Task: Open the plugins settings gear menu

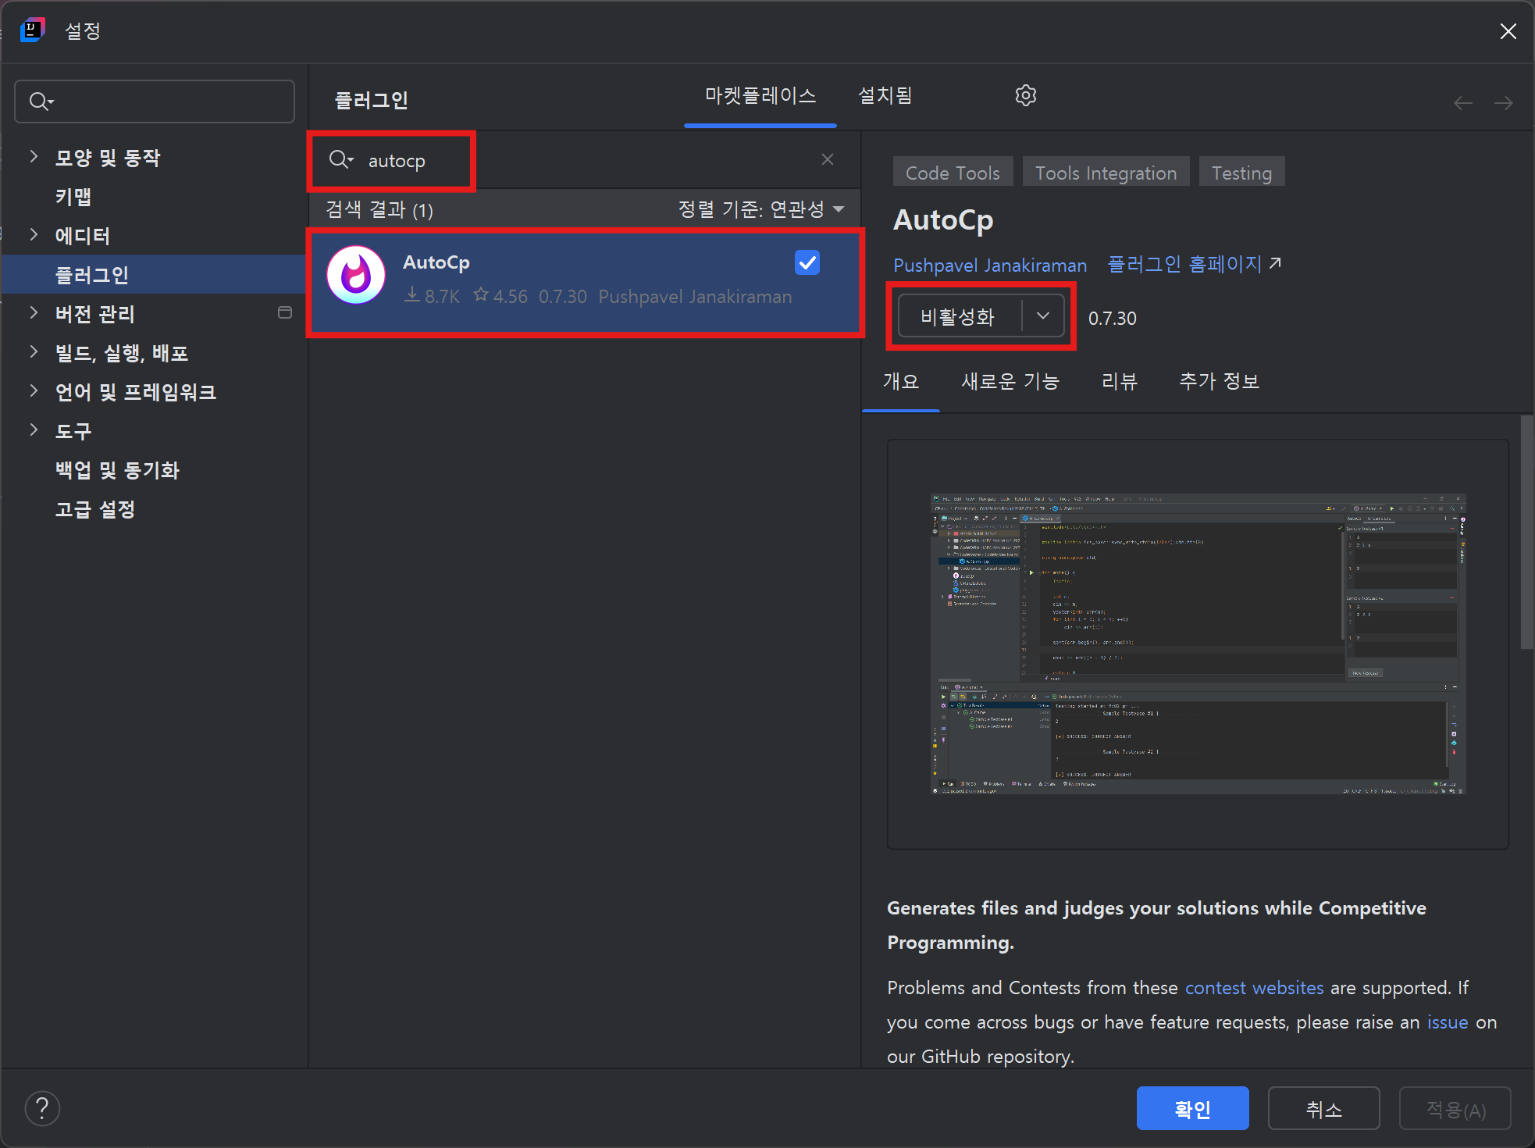Action: tap(1025, 95)
